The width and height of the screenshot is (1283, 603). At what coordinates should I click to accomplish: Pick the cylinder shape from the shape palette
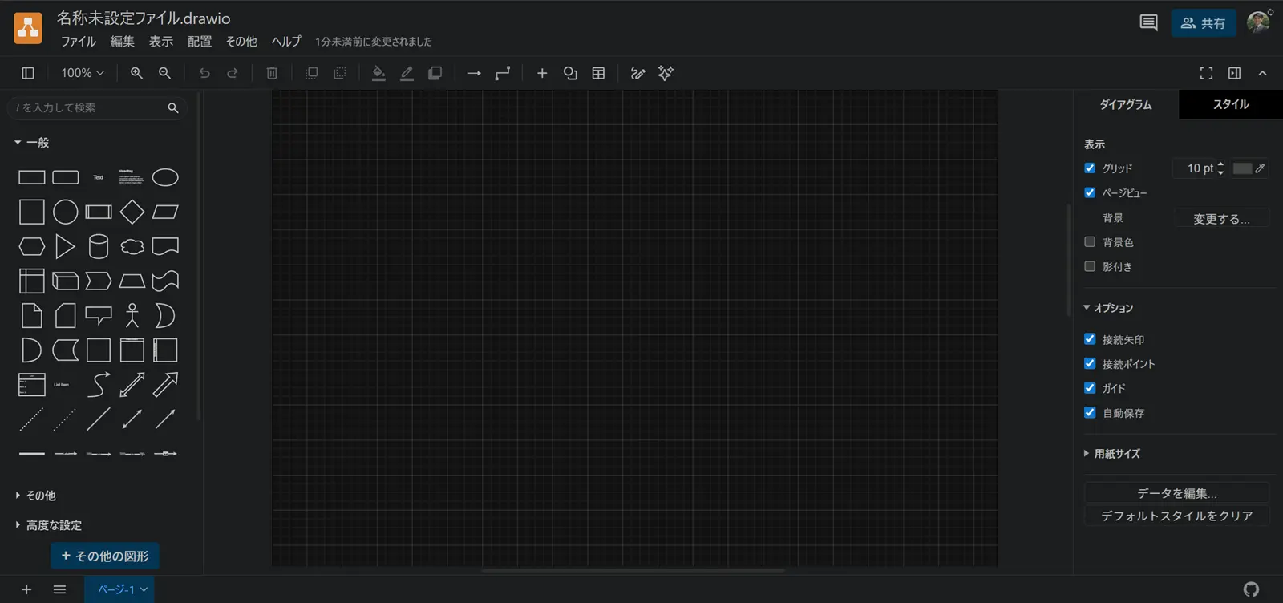(x=99, y=246)
